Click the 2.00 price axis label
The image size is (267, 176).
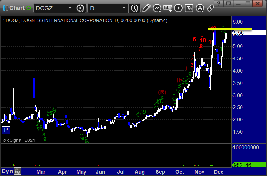238,119
